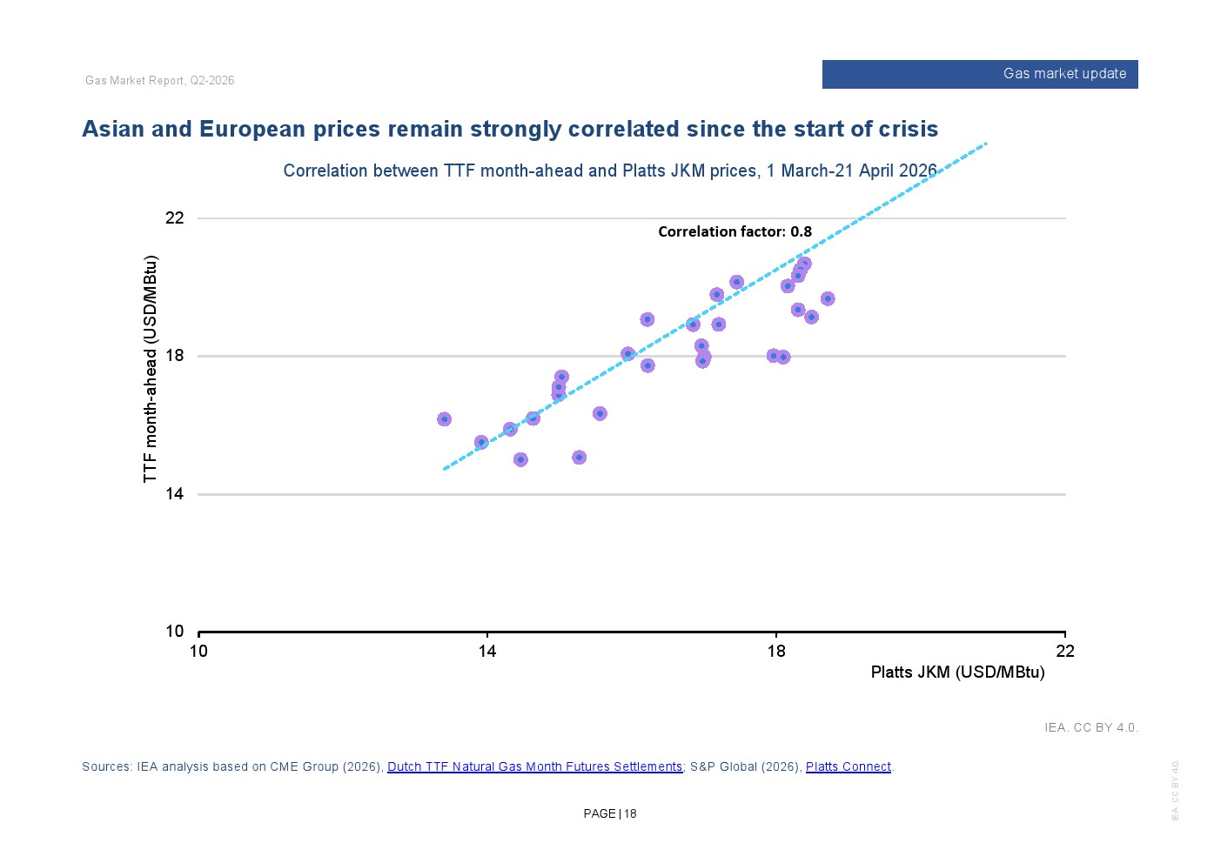This screenshot has height=863, width=1221.
Task: Click the PAGE | 18 footer number
Action: 610,813
